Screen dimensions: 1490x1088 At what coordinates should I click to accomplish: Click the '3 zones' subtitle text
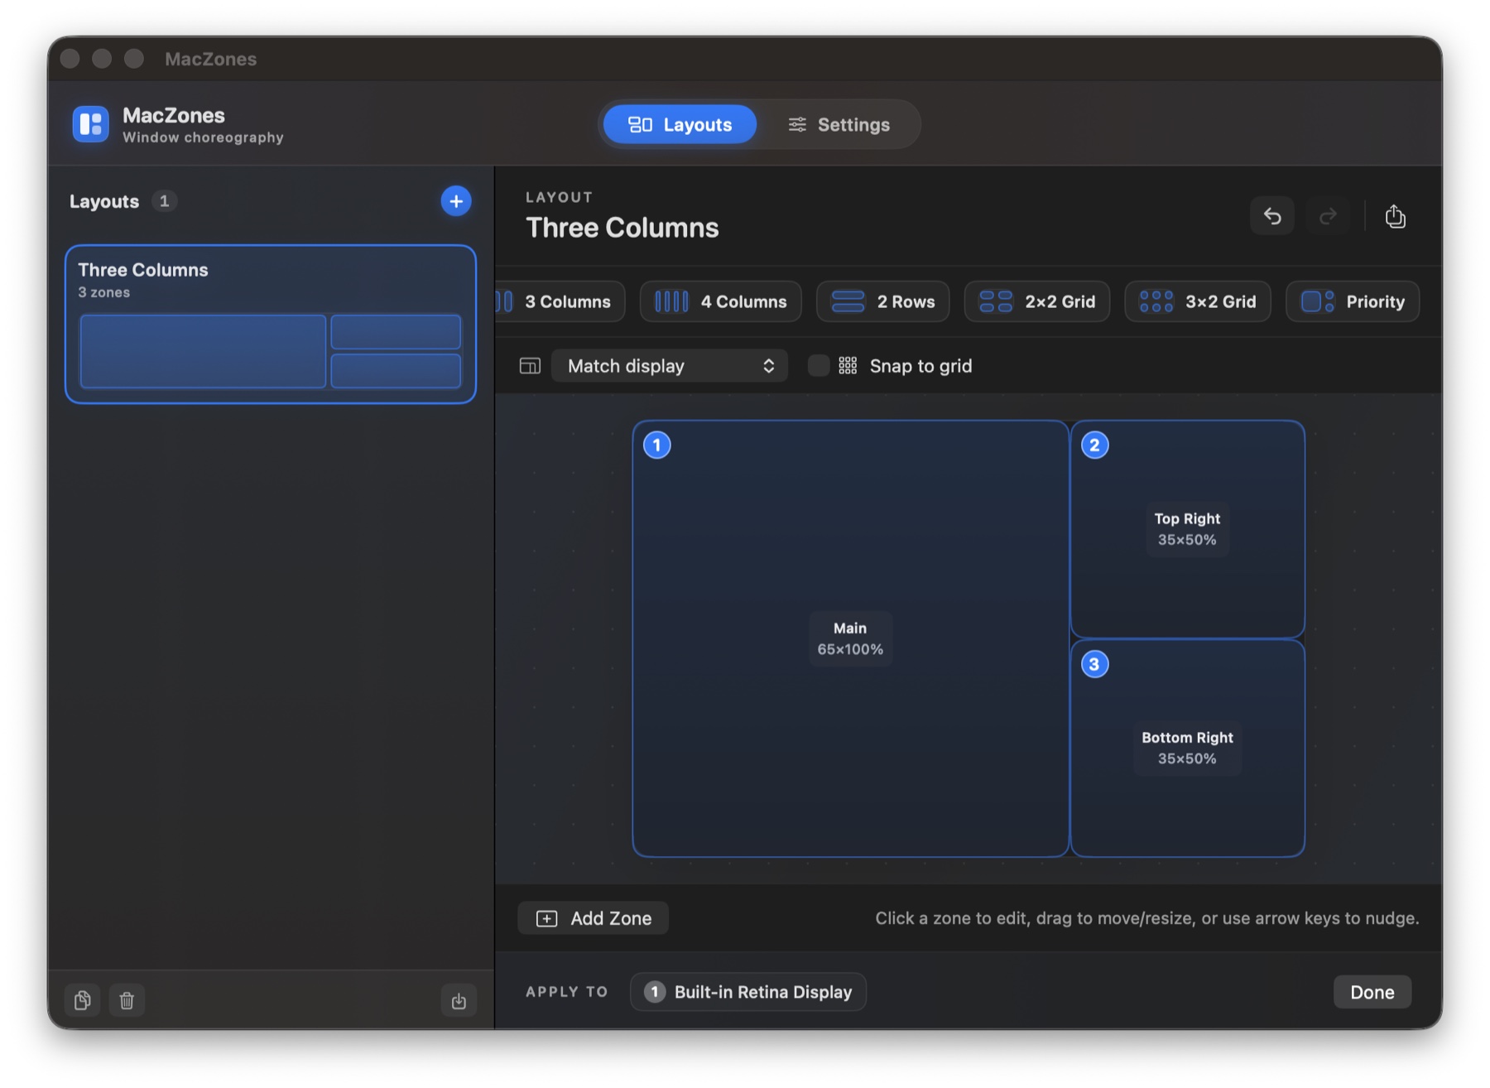point(104,292)
